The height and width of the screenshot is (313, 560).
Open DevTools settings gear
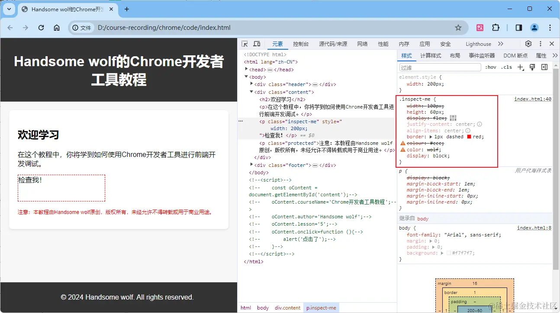click(x=528, y=44)
